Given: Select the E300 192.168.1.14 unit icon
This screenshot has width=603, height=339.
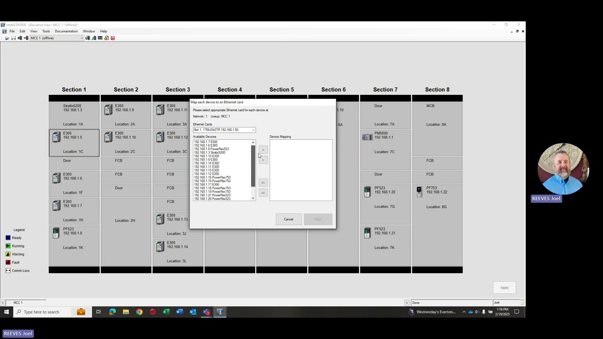Looking at the screenshot, I should [x=160, y=246].
